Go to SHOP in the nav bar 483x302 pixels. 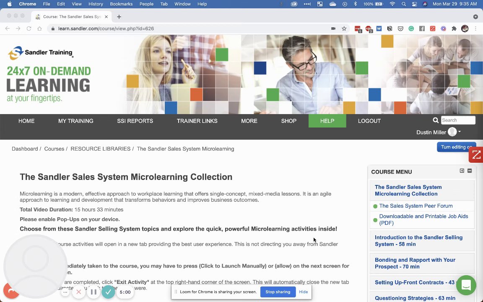pyautogui.click(x=288, y=121)
